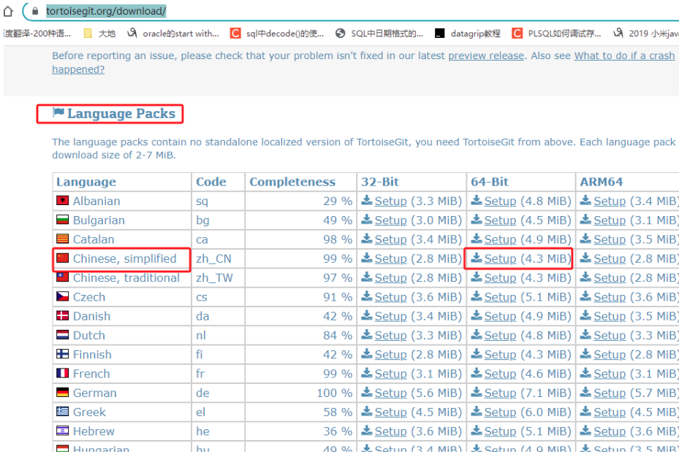Image resolution: width=679 pixels, height=462 pixels.
Task: Download German ARM64 Setup
Action: pos(610,393)
